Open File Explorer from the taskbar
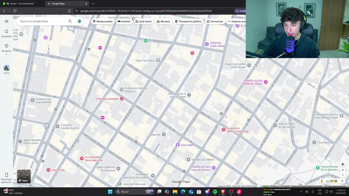Screen dimensions: 349x196 pyautogui.click(x=175, y=192)
